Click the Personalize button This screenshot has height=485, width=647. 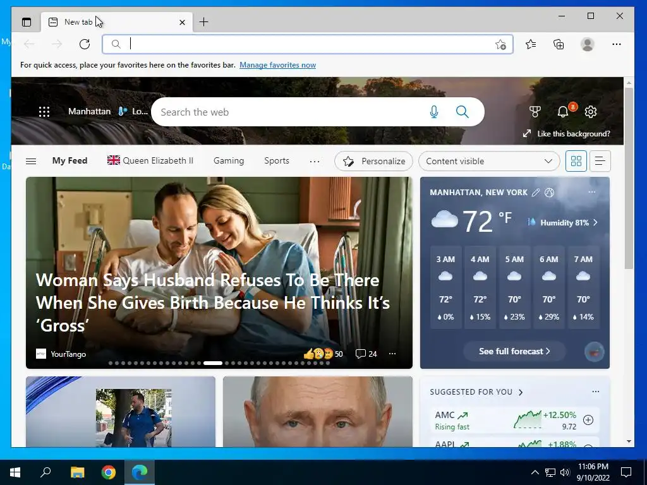[373, 161]
